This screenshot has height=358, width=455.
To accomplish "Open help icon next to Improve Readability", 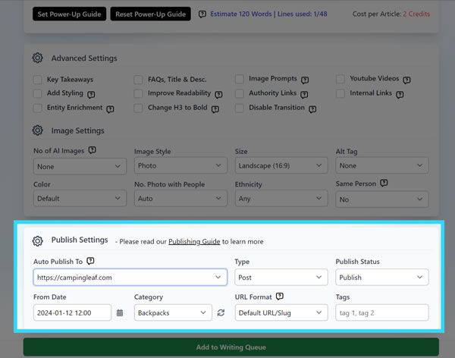I will (218, 94).
